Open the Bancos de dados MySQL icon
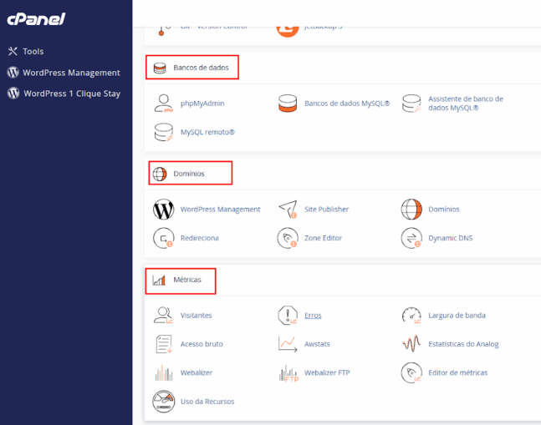Viewport: 541px width, 425px height. pos(288,104)
